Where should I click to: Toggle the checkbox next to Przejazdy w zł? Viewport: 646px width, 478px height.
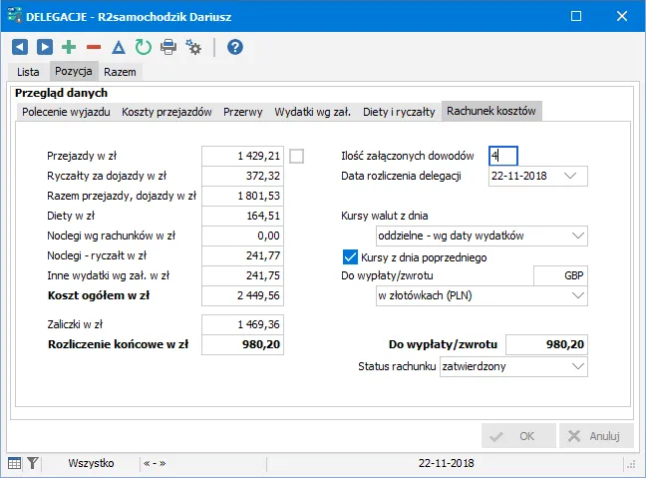pyautogui.click(x=296, y=155)
